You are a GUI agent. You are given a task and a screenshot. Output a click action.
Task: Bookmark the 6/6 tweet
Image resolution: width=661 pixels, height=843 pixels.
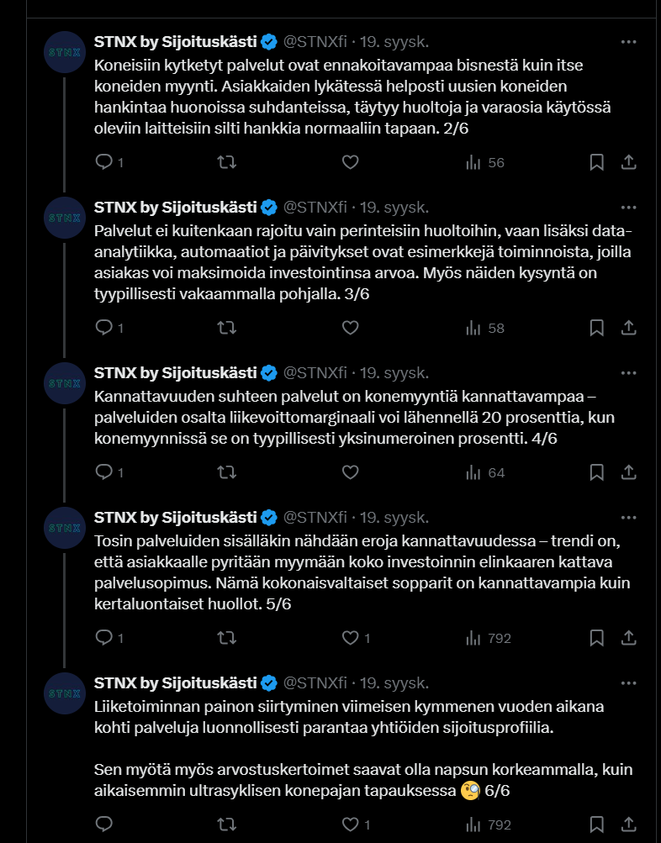coord(596,825)
